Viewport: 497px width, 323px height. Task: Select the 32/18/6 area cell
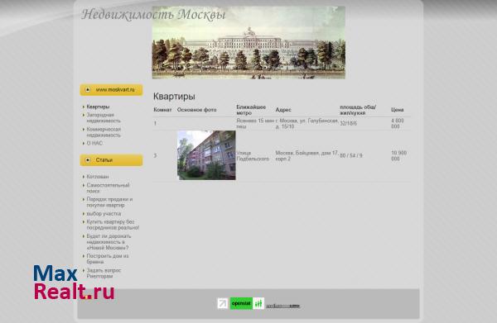click(349, 124)
